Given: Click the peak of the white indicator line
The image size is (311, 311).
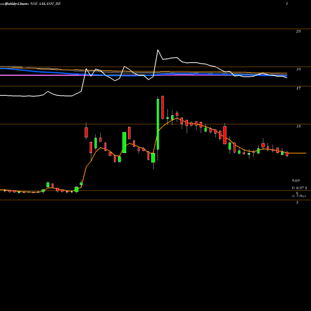Looking at the screenshot, I should coord(158,50).
